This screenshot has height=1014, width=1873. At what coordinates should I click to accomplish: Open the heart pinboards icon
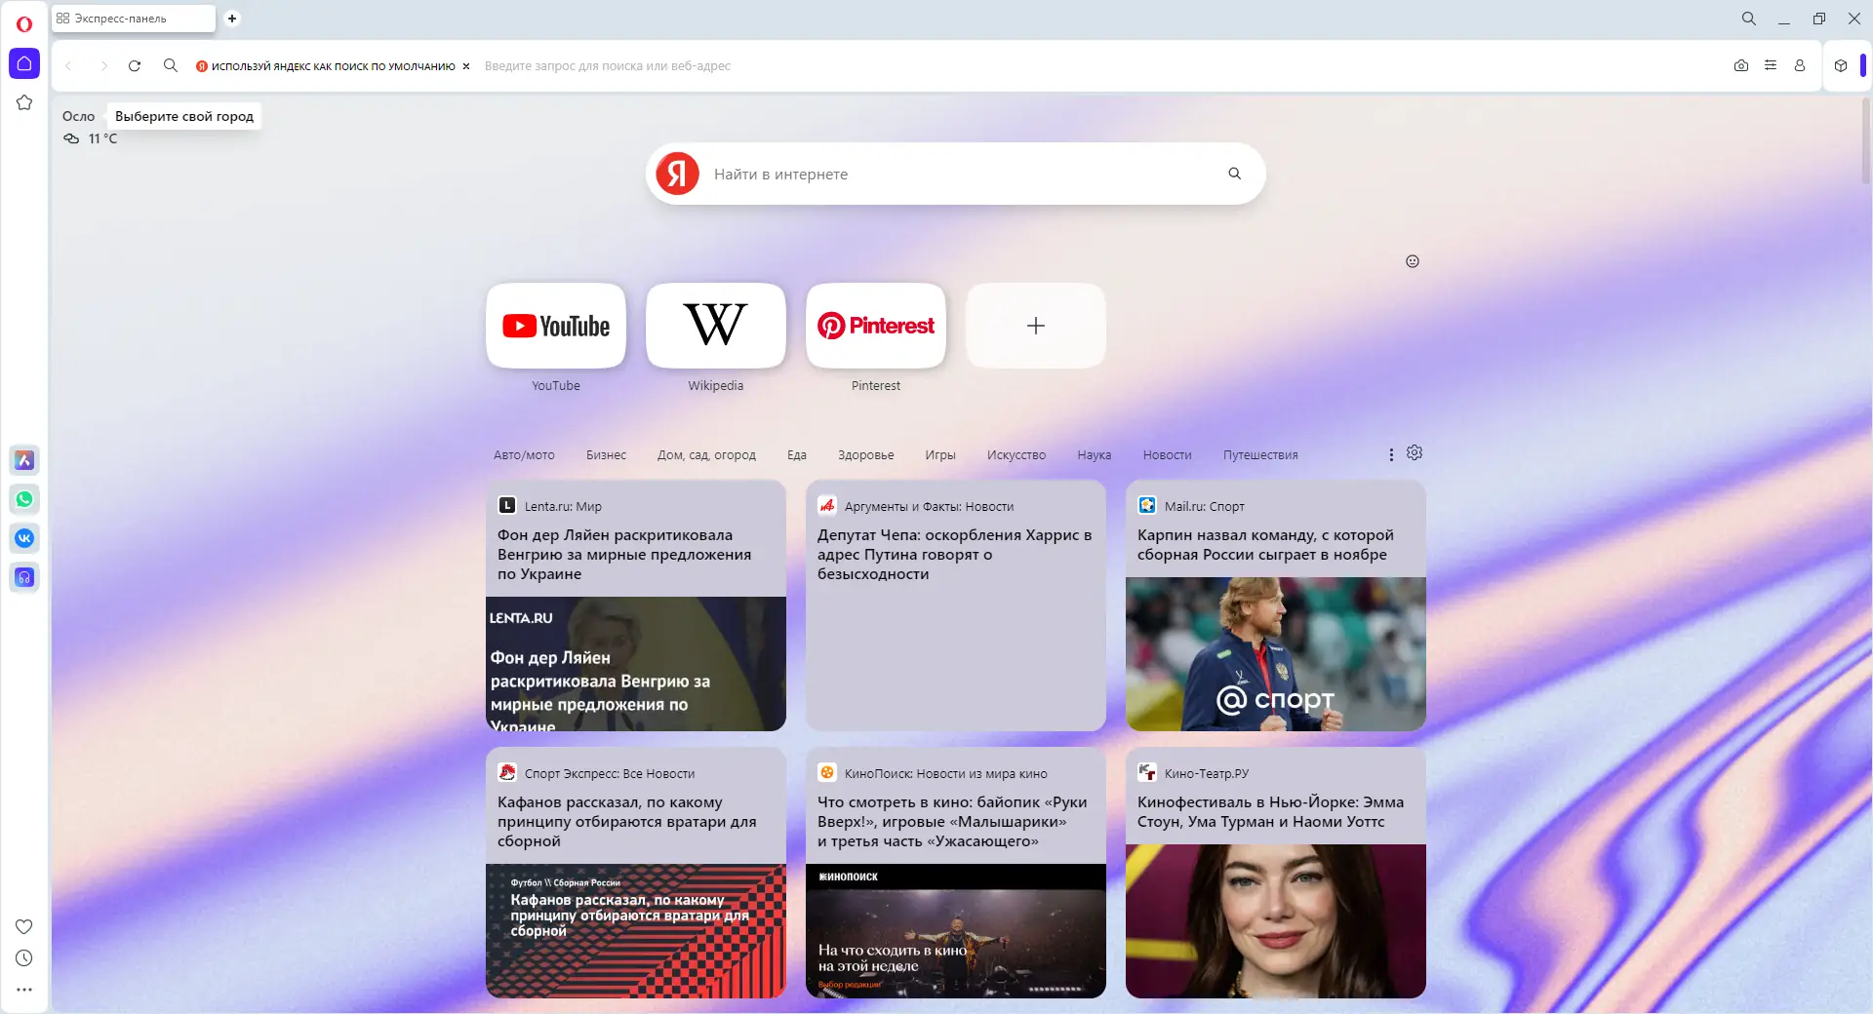[x=24, y=926]
